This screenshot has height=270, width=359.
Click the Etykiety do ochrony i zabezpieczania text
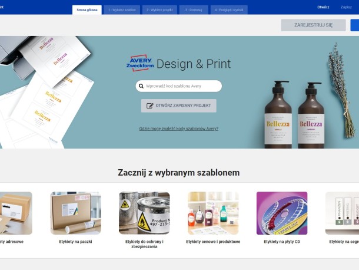[x=144, y=244]
